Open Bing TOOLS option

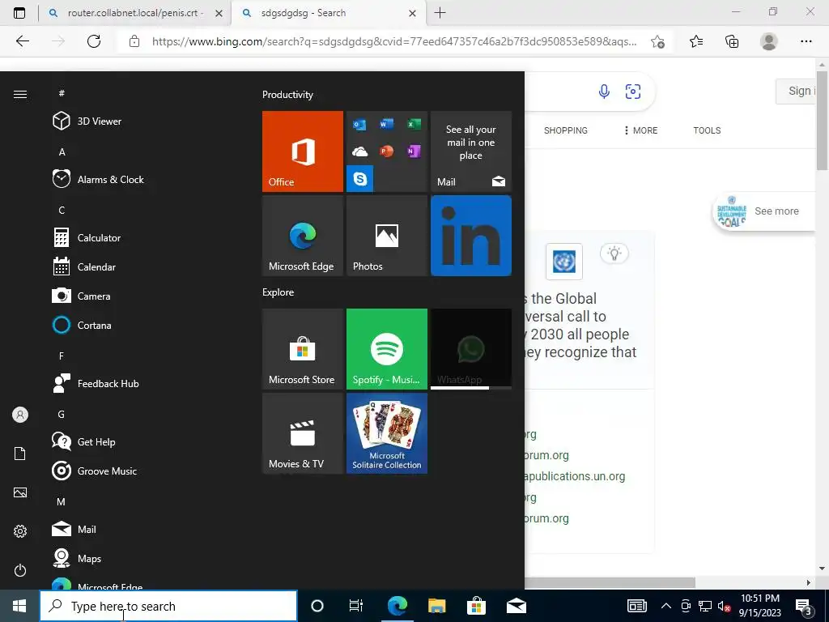pos(707,130)
